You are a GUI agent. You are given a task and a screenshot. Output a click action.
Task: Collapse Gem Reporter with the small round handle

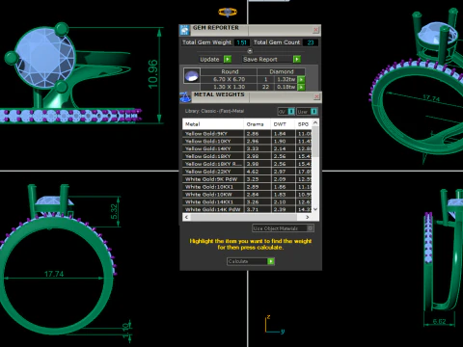click(250, 51)
